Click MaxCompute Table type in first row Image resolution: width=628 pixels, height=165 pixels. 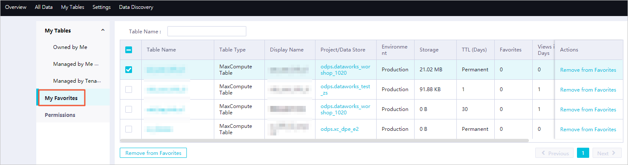tap(235, 70)
